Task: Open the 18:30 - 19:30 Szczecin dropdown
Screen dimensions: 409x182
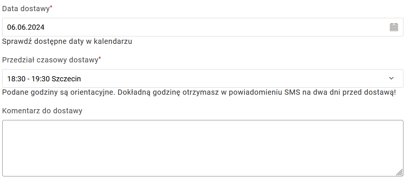Action: coord(203,78)
